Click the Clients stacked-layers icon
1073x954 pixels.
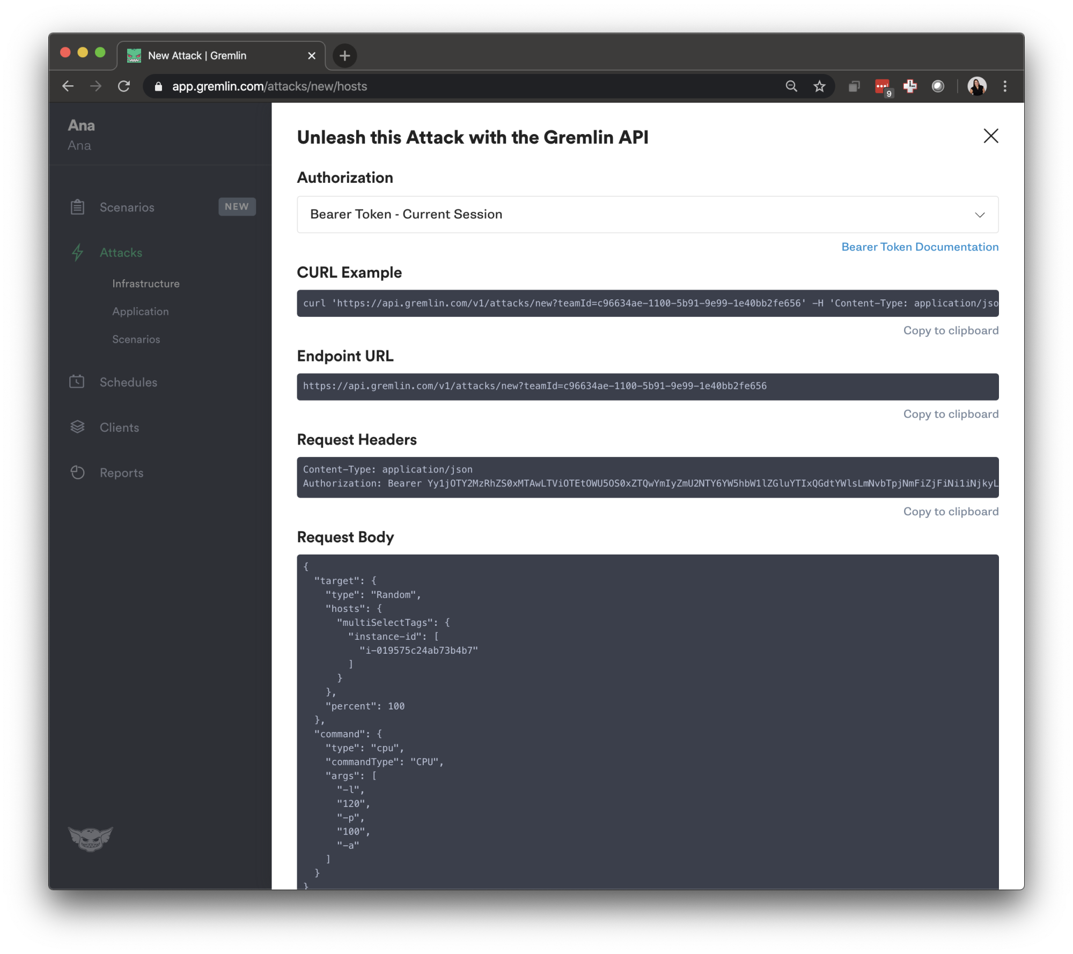(x=78, y=426)
